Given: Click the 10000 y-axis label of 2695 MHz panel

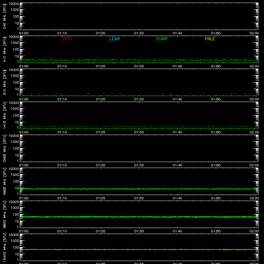Looking at the screenshot, I should [14, 136].
